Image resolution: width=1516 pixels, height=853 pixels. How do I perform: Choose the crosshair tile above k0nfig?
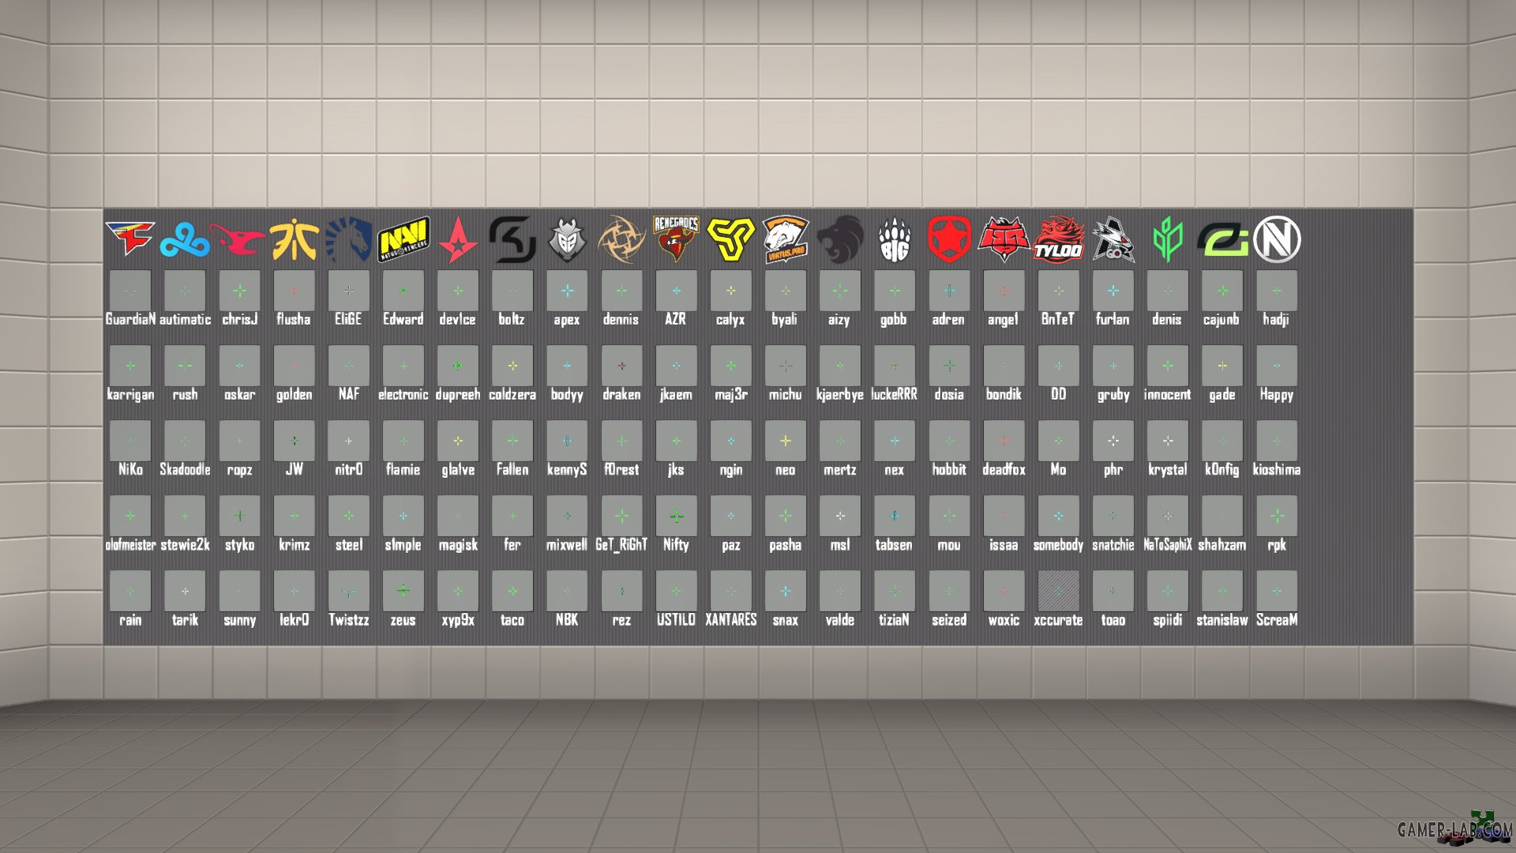tap(1222, 441)
